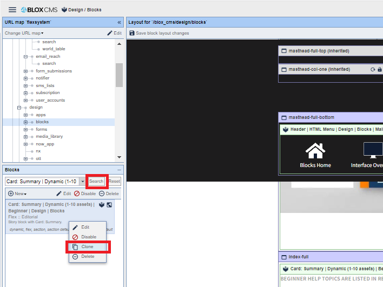Click the open-in-window icon on Card Summary block
Viewport: 383px width, 287px height.
(x=109, y=205)
